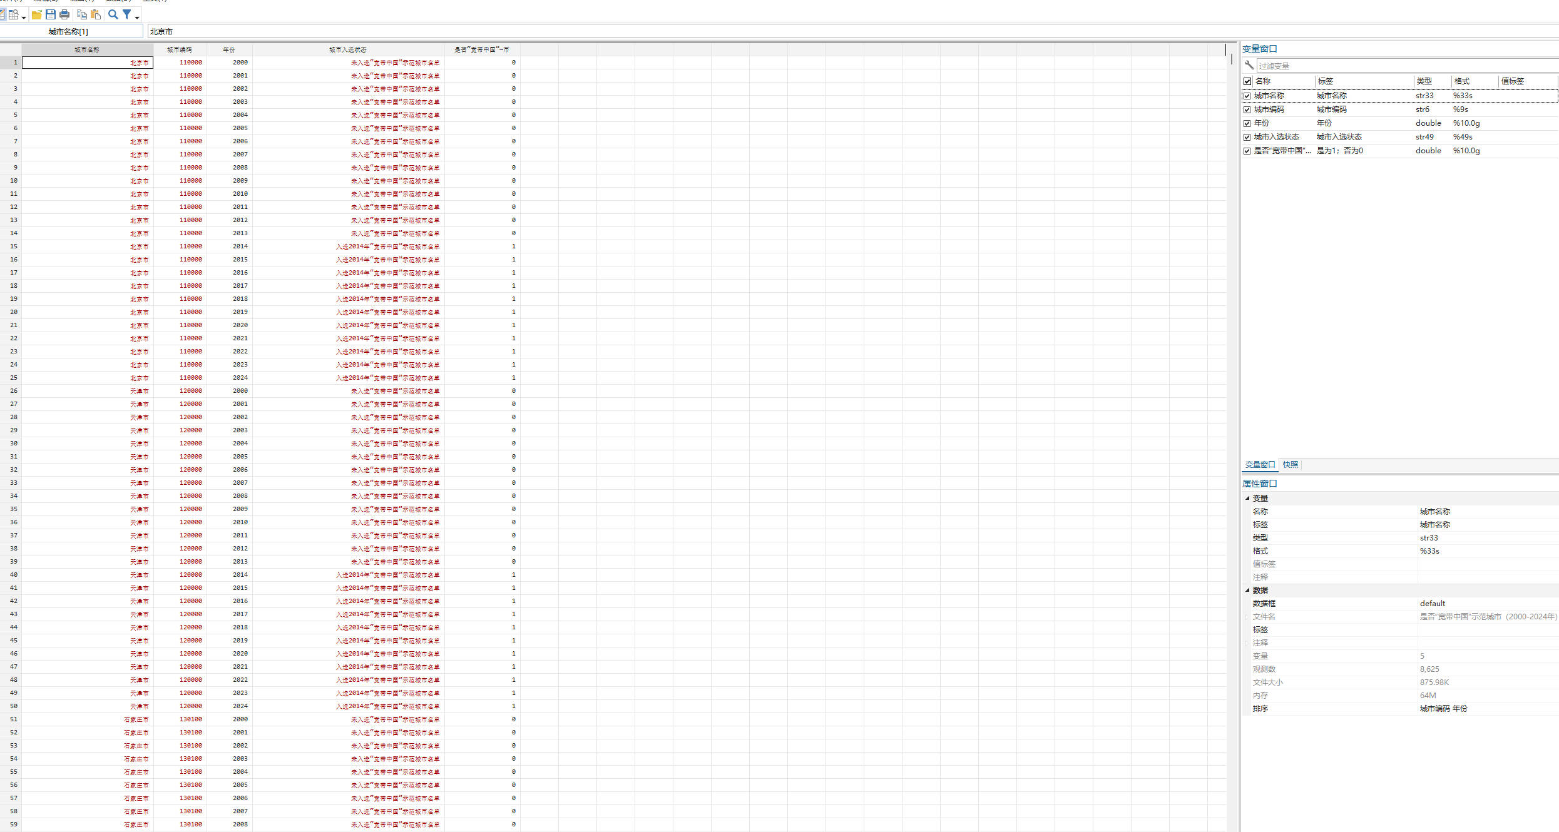The image size is (1559, 832).
Task: Click the Filter funnel icon
Action: [x=127, y=14]
